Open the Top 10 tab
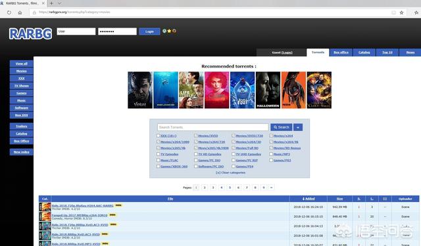The width and height of the screenshot is (421, 246). (387, 52)
